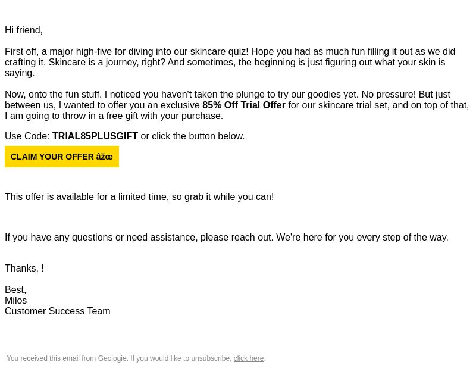
Task: Click the "Hi friend," greeting line
Action: pos(24,30)
